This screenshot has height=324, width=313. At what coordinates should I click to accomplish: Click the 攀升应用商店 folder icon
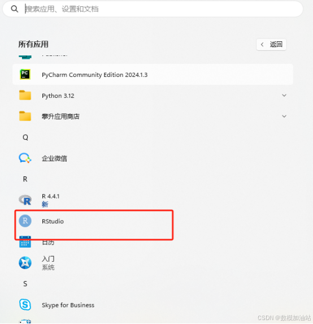click(x=25, y=116)
